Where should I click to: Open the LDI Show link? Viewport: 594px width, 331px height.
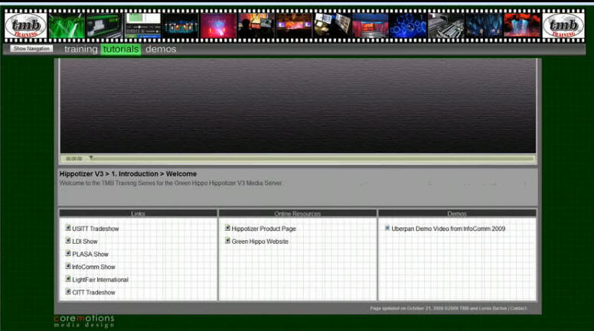pos(85,242)
